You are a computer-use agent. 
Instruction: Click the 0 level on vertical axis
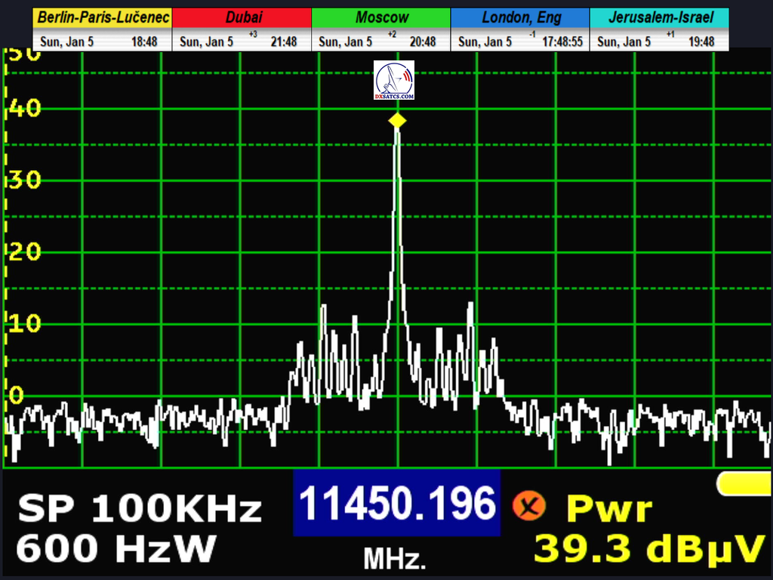click(x=16, y=394)
